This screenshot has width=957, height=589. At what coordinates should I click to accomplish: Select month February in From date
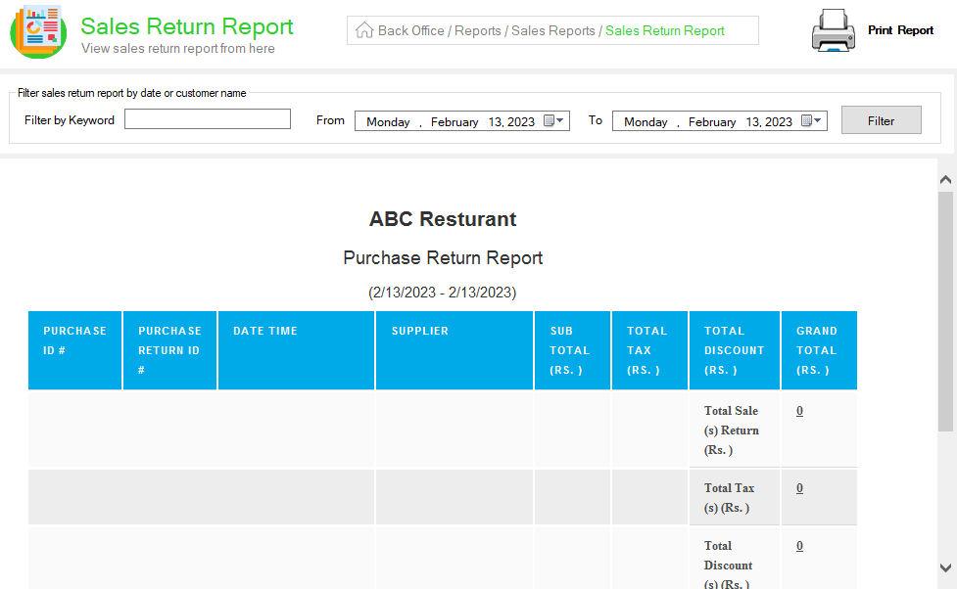point(455,122)
